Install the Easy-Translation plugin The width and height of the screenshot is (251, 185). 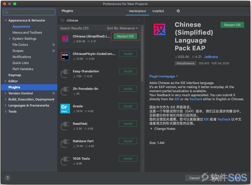click(128, 71)
